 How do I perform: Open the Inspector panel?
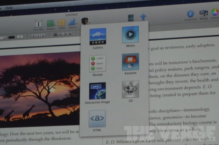[191, 15]
